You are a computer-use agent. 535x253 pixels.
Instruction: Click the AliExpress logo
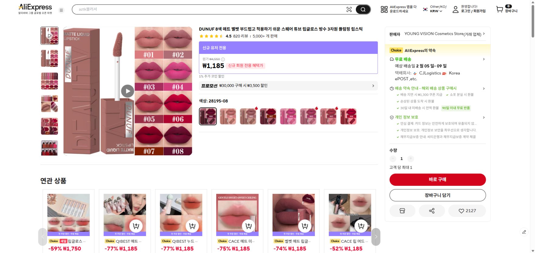tap(35, 9)
